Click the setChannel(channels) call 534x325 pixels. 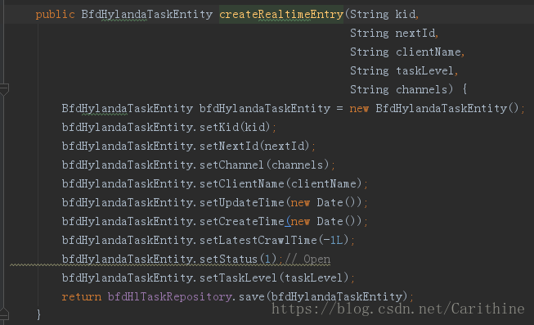tap(264, 165)
